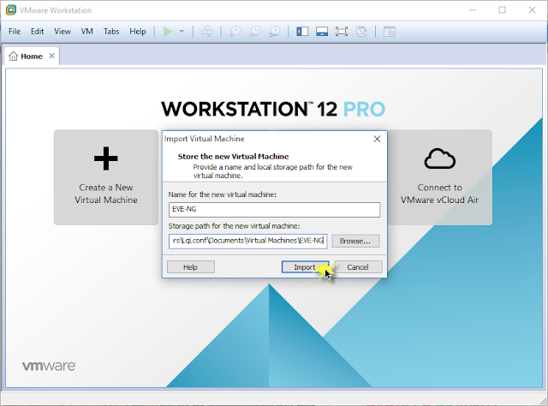Open the Help menu
Viewport: 548px width, 406px height.
(137, 32)
